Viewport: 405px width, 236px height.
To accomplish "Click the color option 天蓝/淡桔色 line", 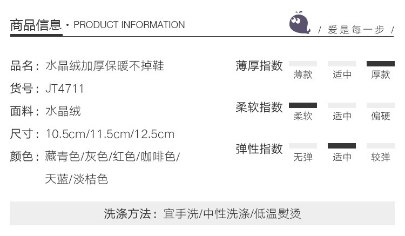I will tap(76, 179).
